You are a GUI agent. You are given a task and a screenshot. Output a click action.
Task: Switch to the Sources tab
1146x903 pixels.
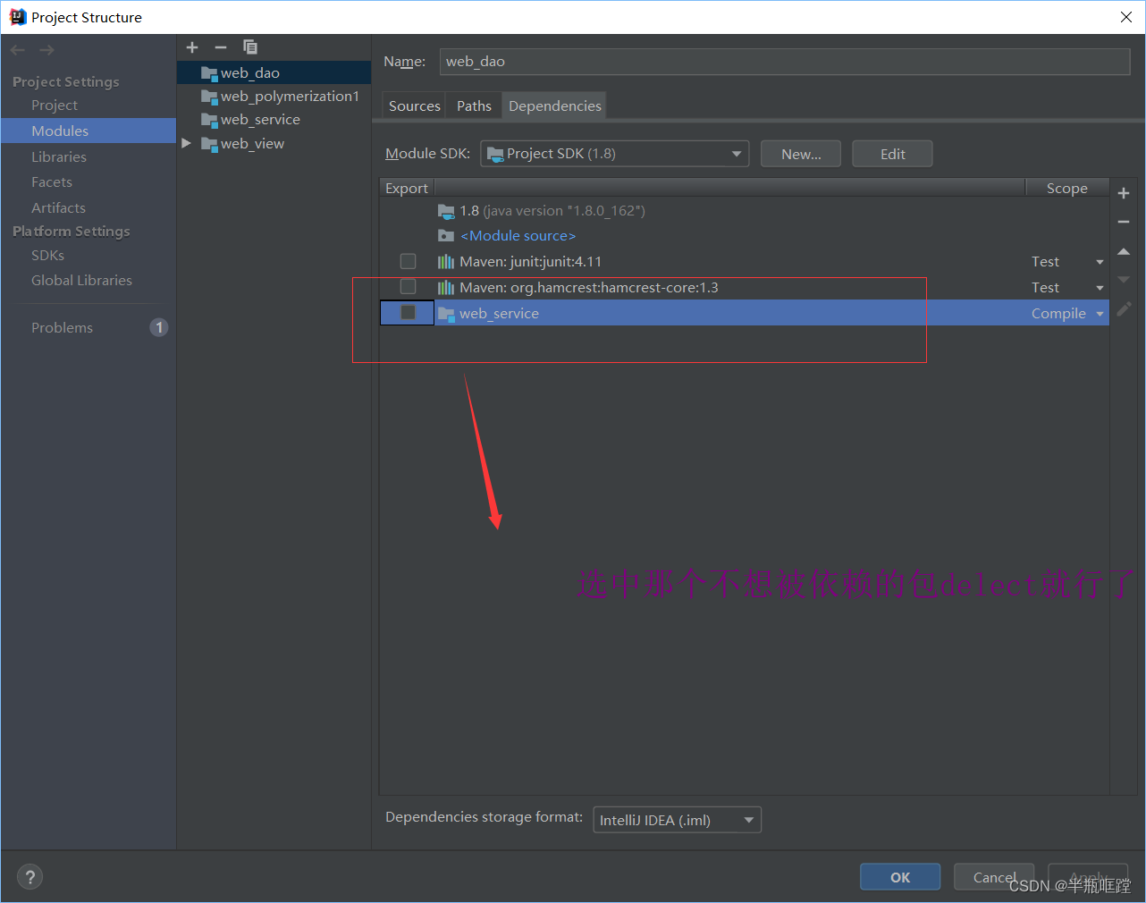tap(413, 105)
